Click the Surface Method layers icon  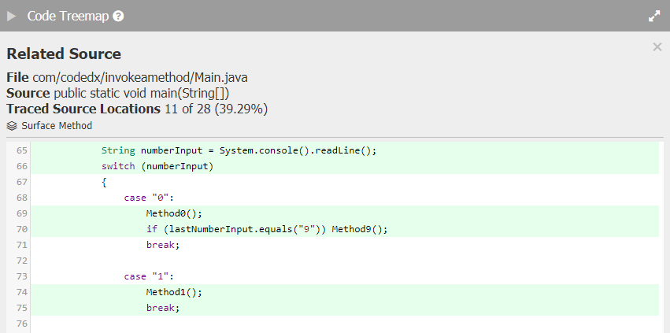click(12, 126)
